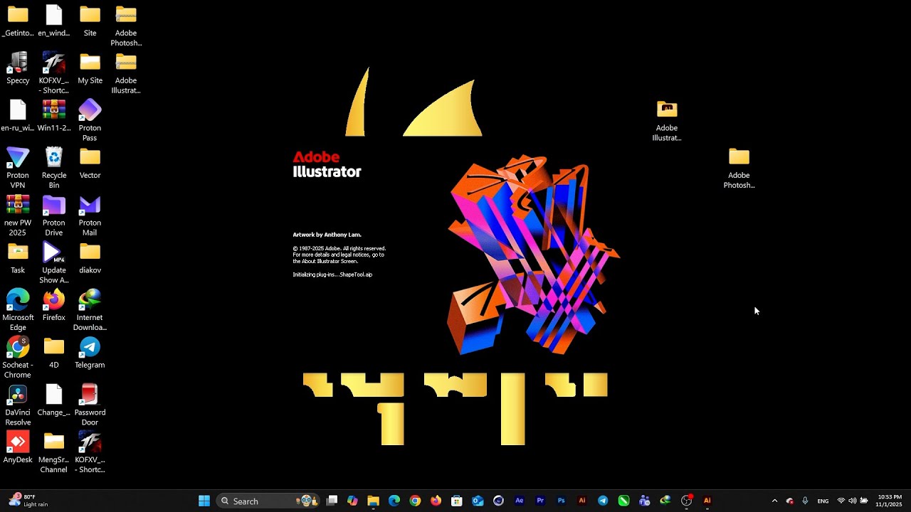Select the Change_... file icon
The height and width of the screenshot is (512, 911).
54,400
